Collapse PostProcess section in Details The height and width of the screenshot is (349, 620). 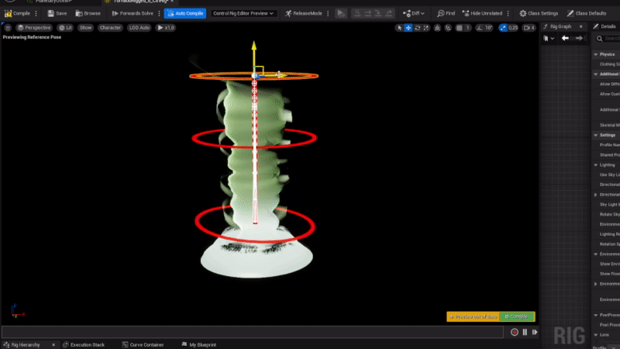(x=596, y=315)
